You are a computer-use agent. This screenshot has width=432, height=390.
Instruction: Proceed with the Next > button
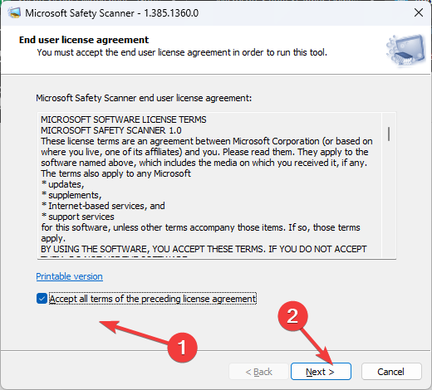pos(321,372)
